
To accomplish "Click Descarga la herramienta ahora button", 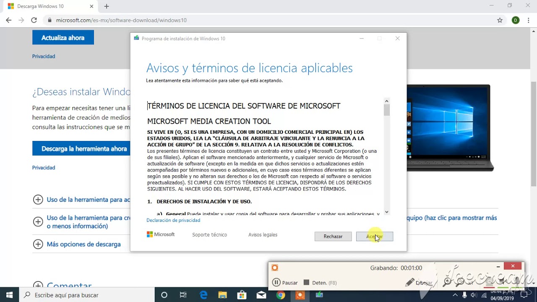I will [81, 148].
